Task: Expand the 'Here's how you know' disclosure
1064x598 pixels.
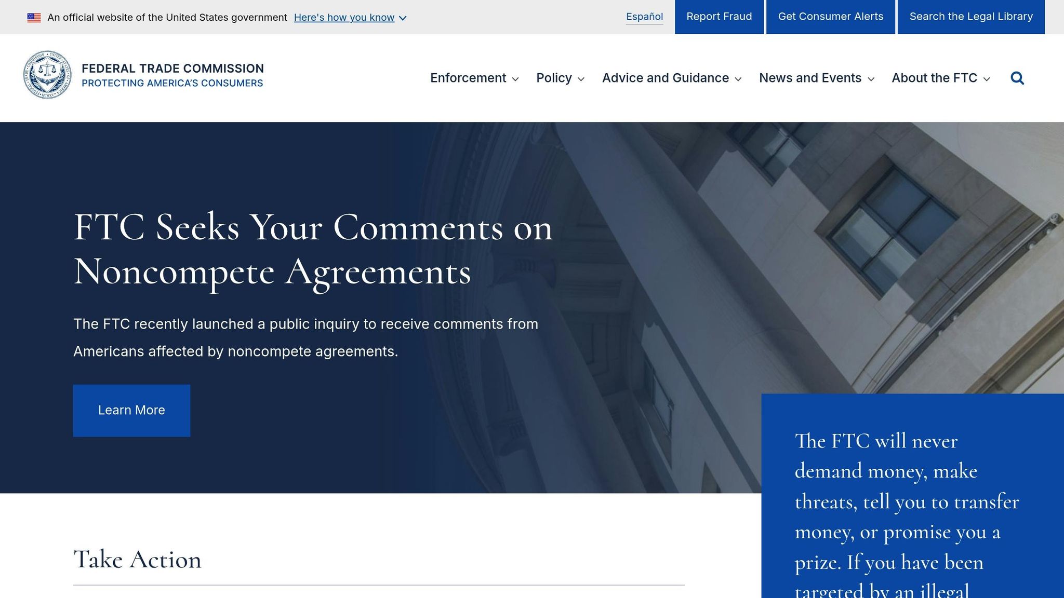Action: coord(344,17)
